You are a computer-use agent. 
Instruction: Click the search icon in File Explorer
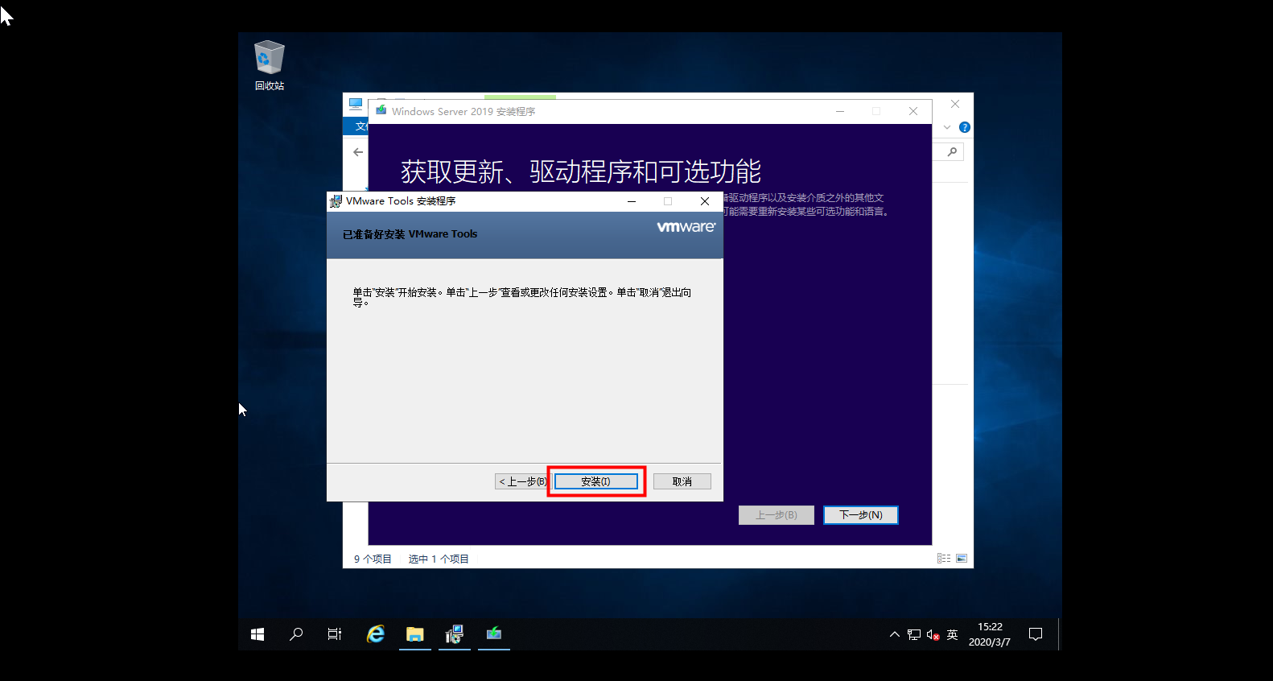(x=952, y=151)
